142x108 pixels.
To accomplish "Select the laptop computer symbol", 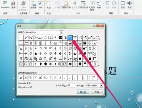I will pyautogui.click(x=70, y=43).
